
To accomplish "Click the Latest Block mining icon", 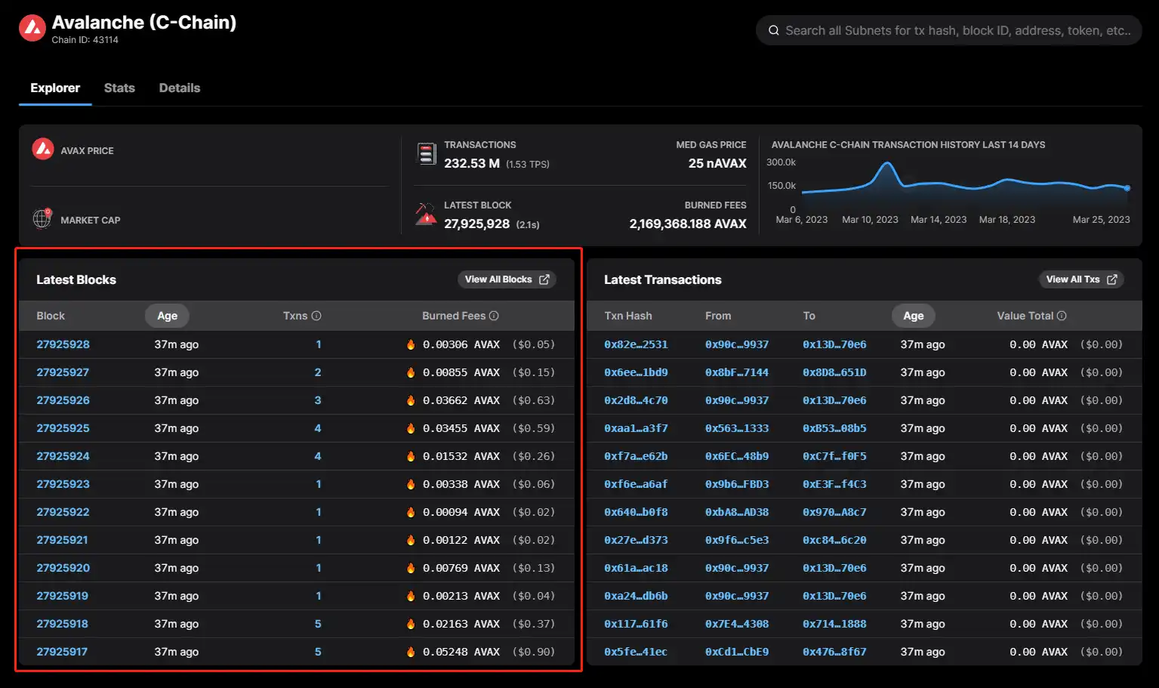I will (426, 214).
